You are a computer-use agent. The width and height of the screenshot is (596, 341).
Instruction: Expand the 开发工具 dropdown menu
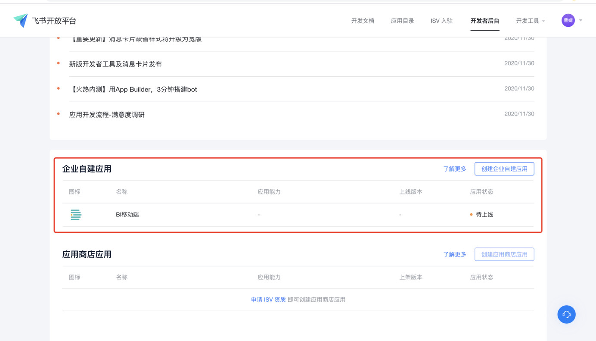coord(530,21)
